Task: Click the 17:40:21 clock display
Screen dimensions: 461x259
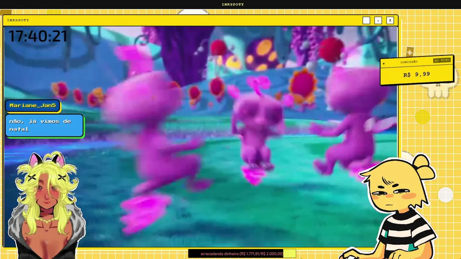Action: [38, 36]
